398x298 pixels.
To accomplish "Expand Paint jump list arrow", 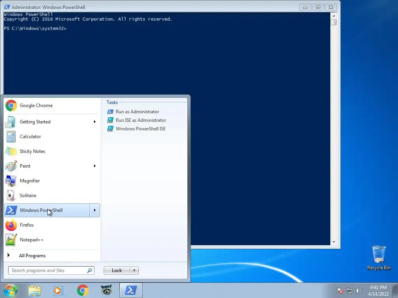I will click(x=95, y=166).
